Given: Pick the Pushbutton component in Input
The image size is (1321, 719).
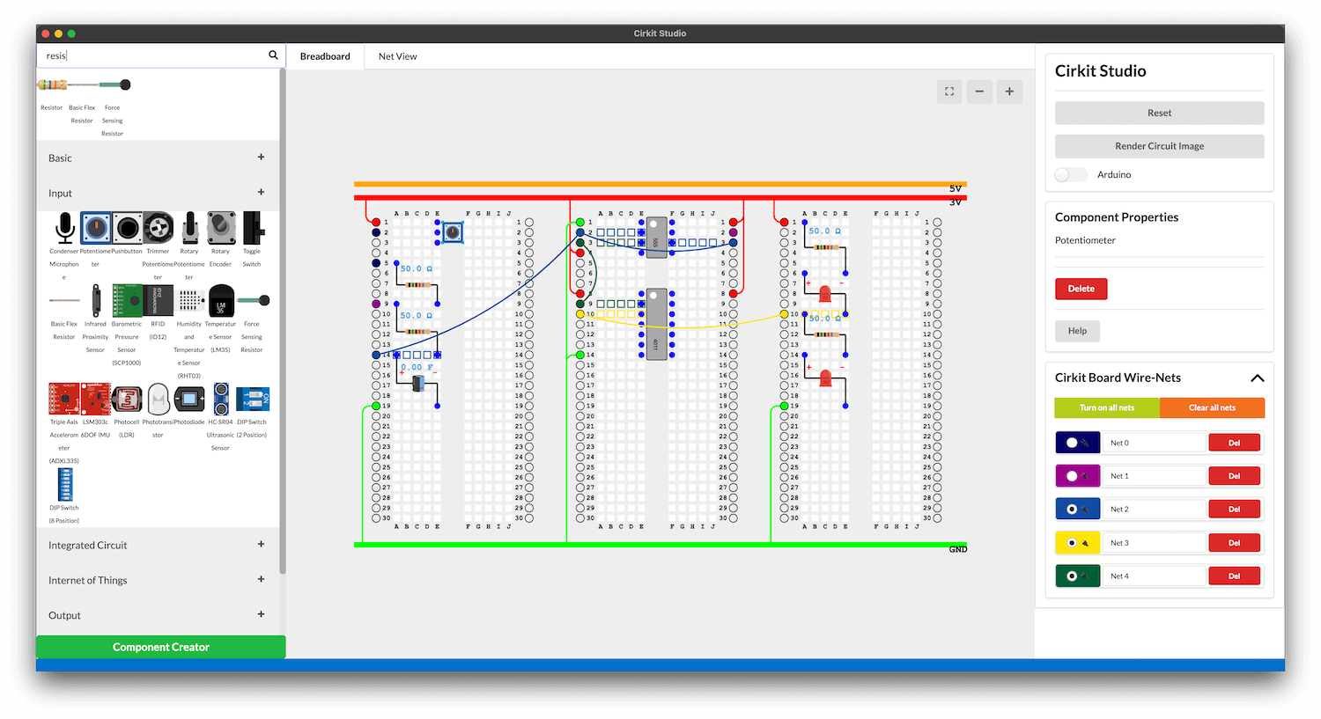Looking at the screenshot, I should pyautogui.click(x=127, y=228).
